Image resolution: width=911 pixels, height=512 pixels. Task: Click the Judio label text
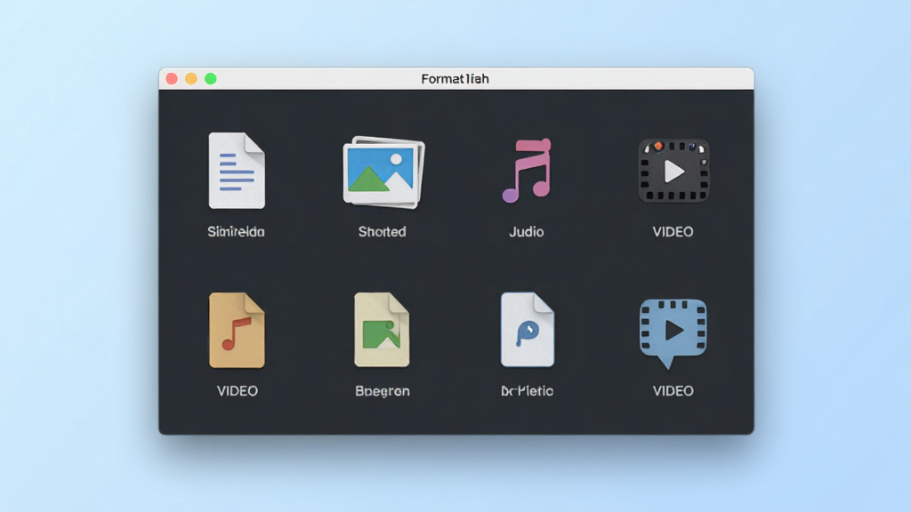[x=527, y=232]
